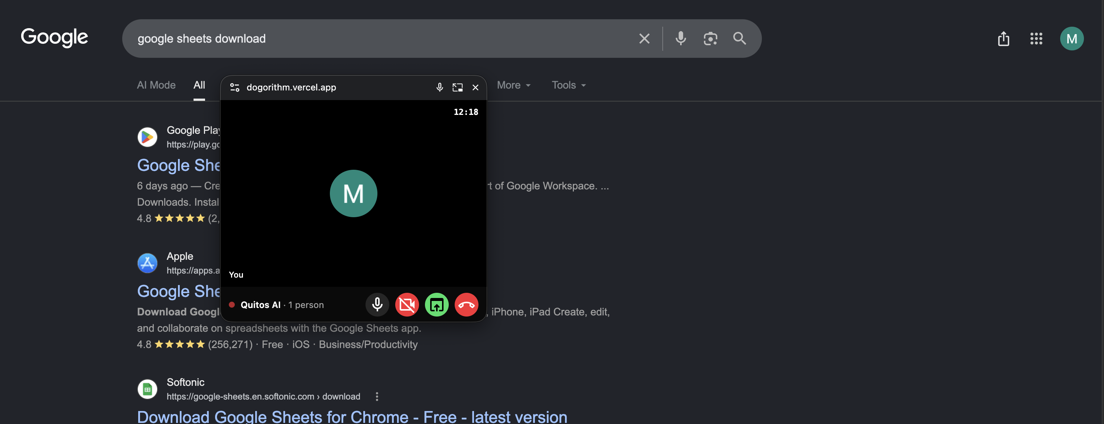
Task: Open the Google Play favicon
Action: pyautogui.click(x=147, y=137)
